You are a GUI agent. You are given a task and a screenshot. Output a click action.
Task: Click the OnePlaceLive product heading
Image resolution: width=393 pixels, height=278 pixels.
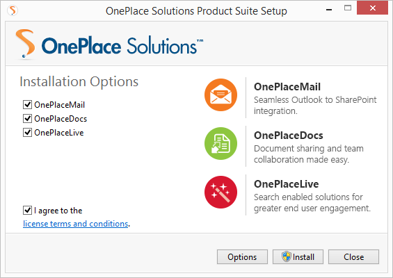286,184
